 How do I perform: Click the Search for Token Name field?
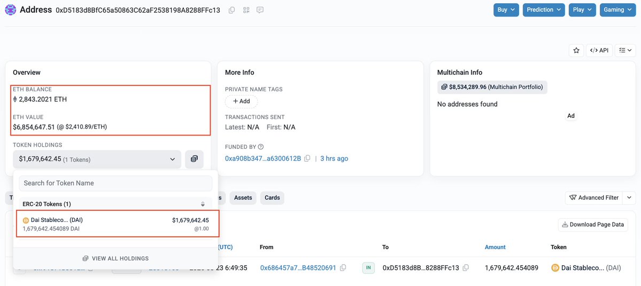[x=115, y=183]
